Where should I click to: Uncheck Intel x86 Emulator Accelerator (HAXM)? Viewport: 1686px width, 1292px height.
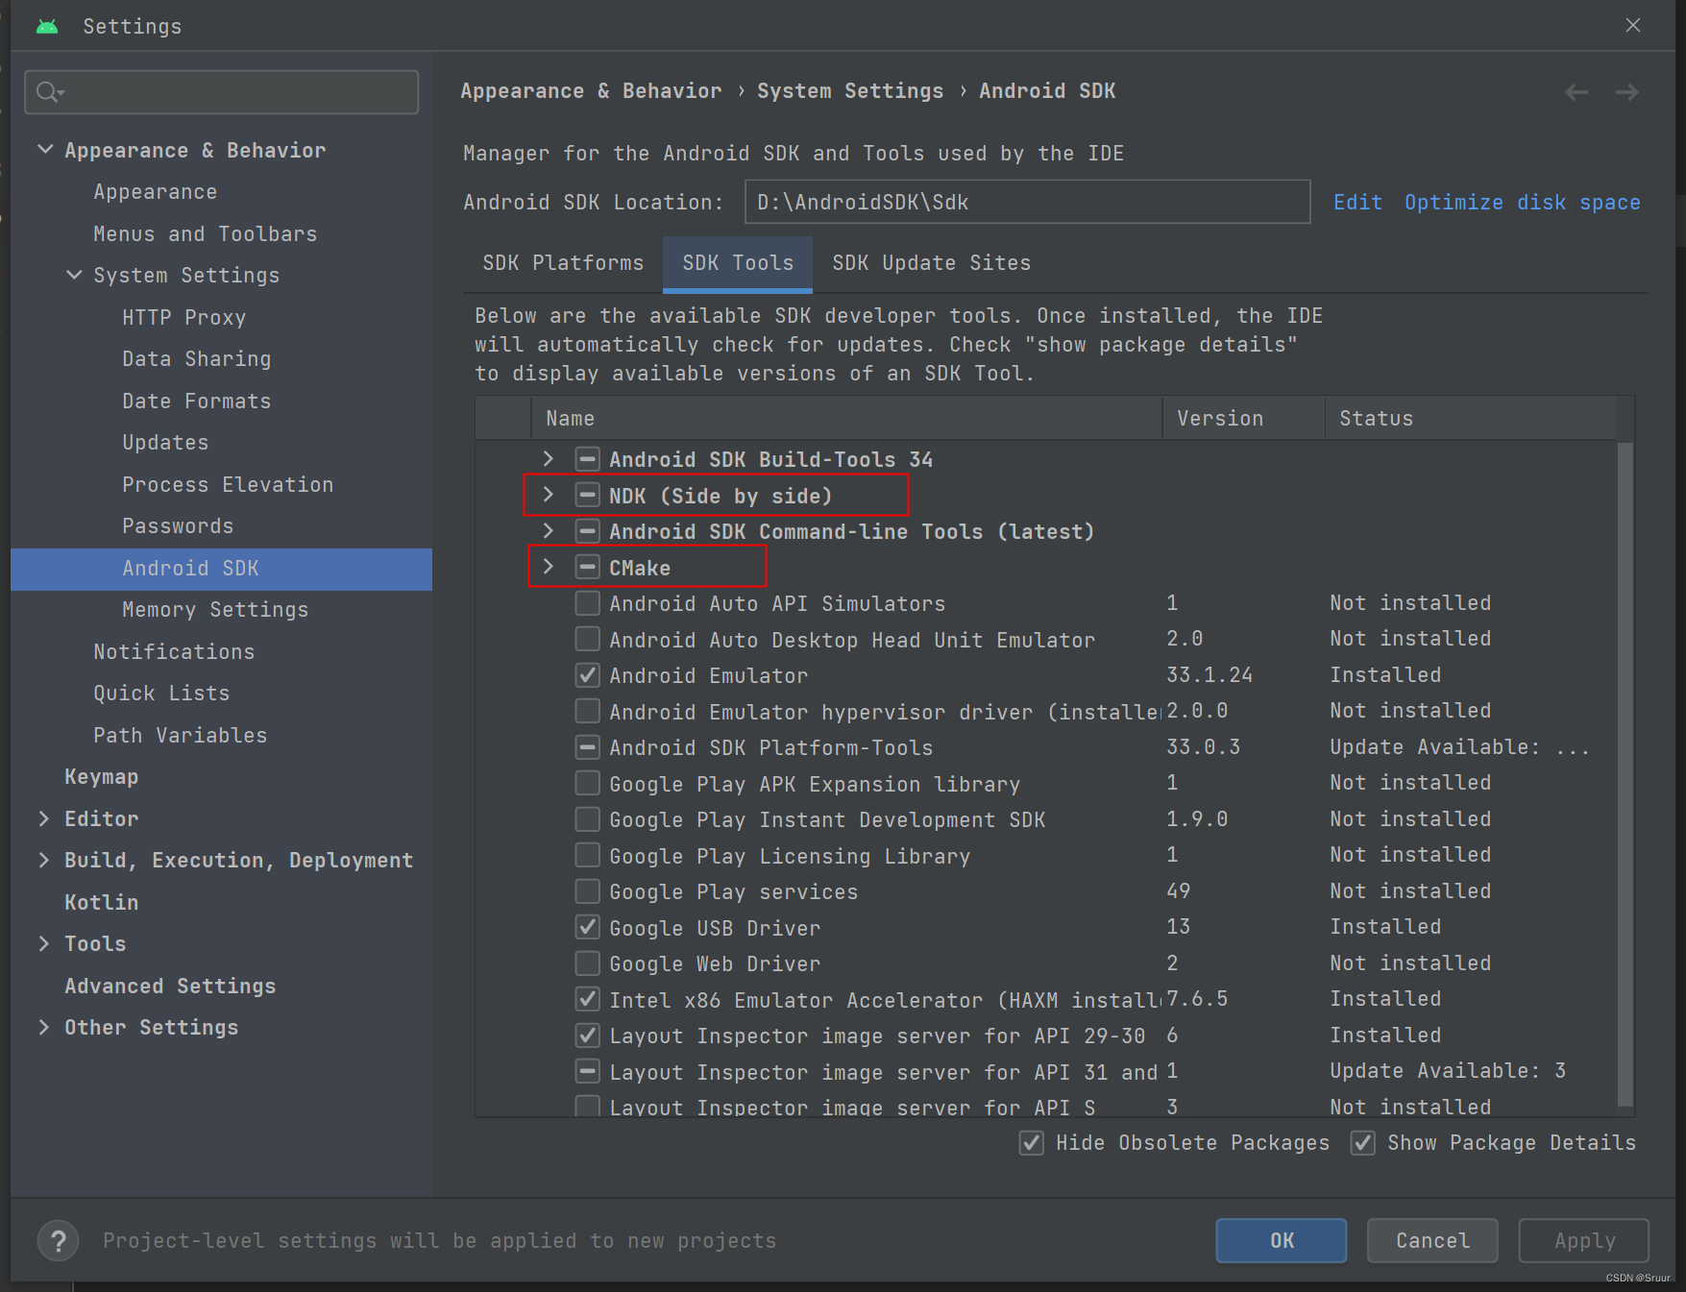point(587,1000)
